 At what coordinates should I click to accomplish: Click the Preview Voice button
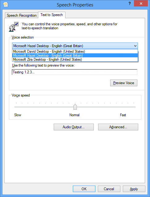(x=124, y=83)
